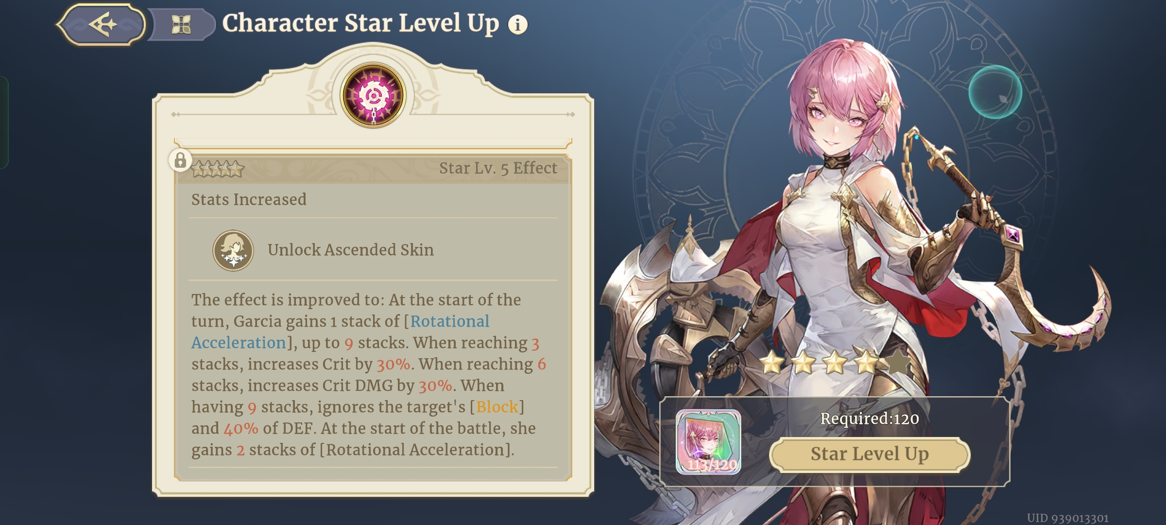This screenshot has height=525, width=1166.
Task: Open the info icon beside the title
Action: (x=517, y=24)
